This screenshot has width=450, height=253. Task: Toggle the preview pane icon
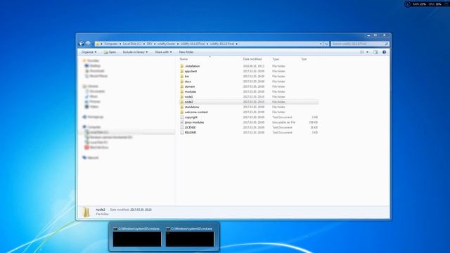(x=375, y=52)
